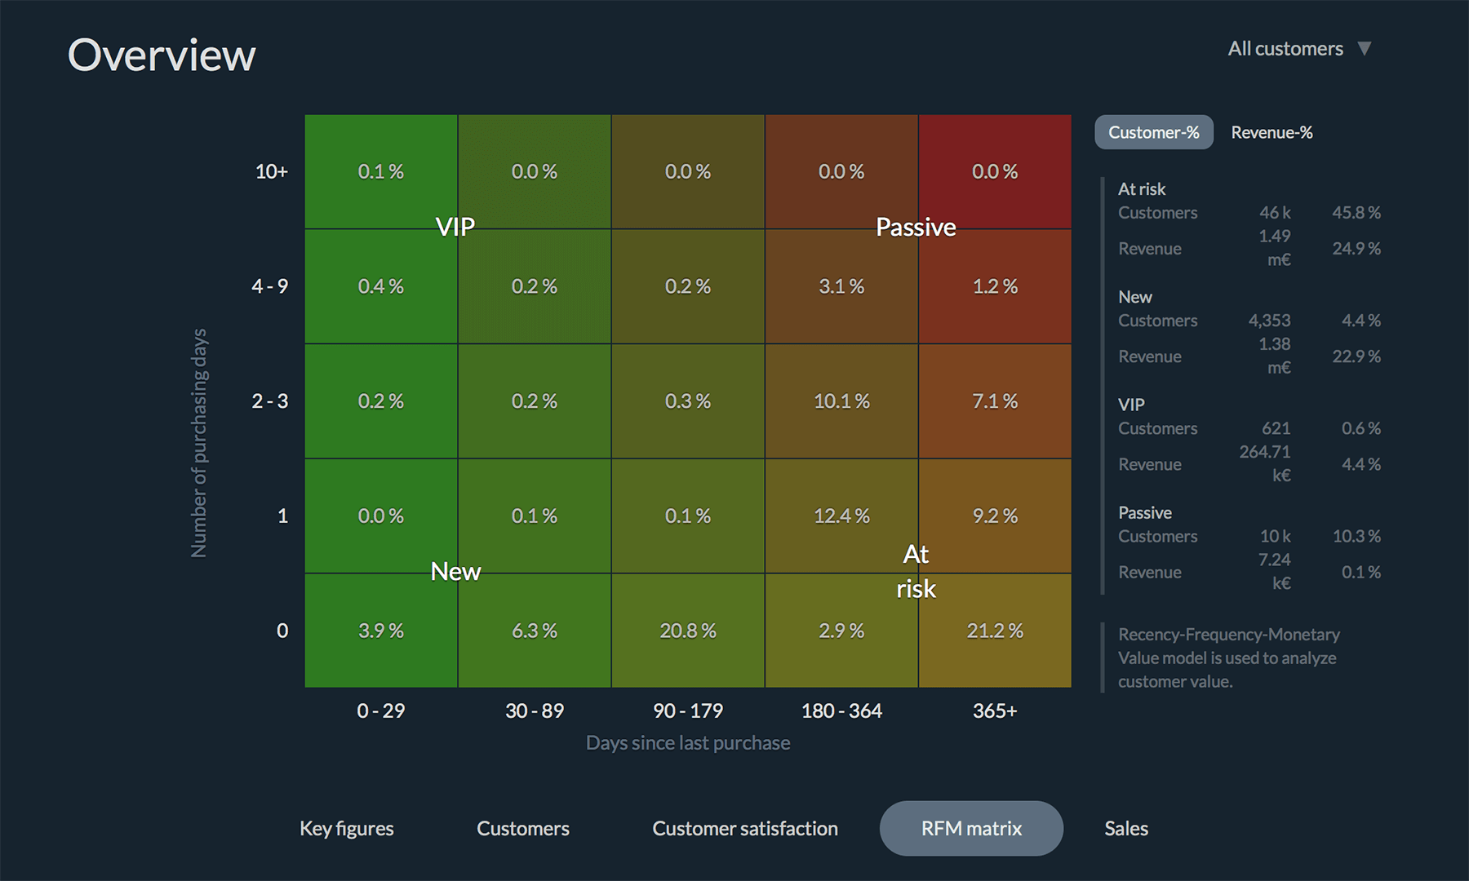Select the Customer satisfaction tab
Image resolution: width=1469 pixels, height=881 pixels.
click(x=744, y=828)
